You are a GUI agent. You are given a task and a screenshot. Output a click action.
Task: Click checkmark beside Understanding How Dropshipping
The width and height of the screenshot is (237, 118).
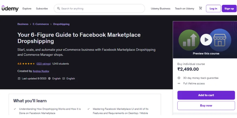15,109
